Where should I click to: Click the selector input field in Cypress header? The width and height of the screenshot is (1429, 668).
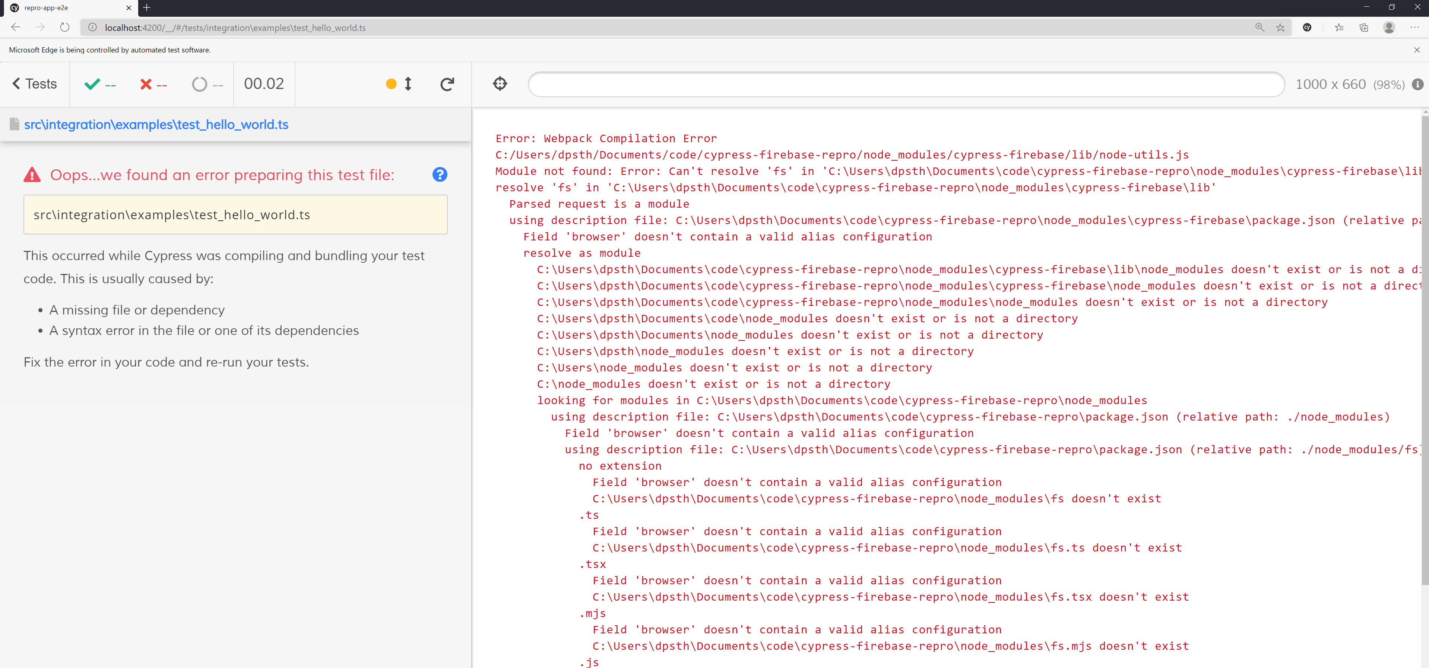904,84
